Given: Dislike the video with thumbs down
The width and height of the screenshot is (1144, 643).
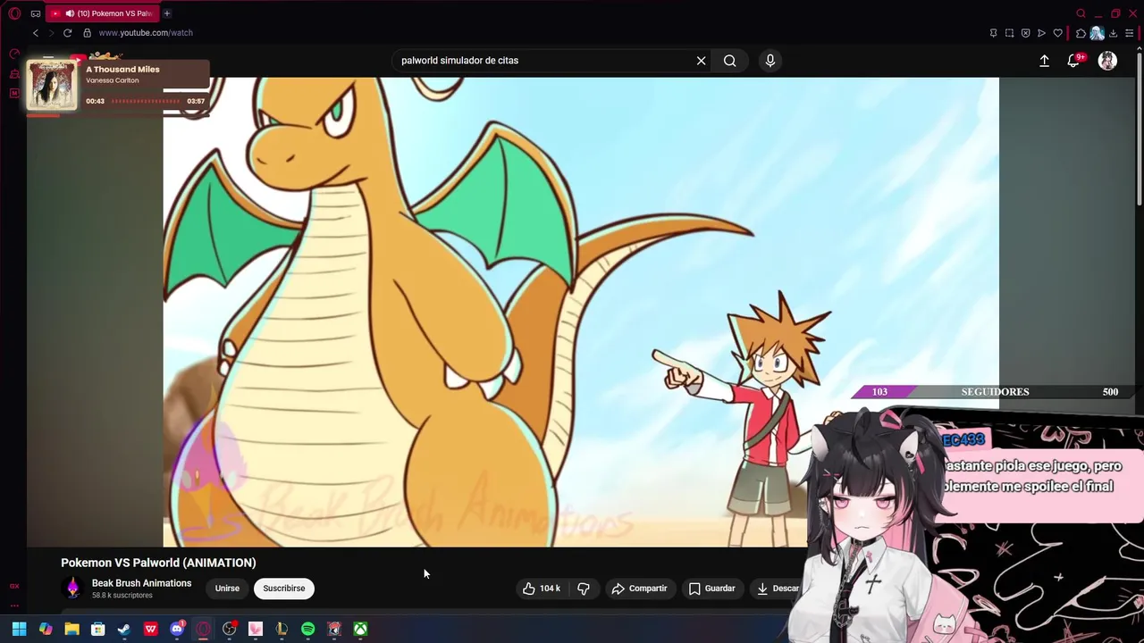Looking at the screenshot, I should (x=584, y=589).
